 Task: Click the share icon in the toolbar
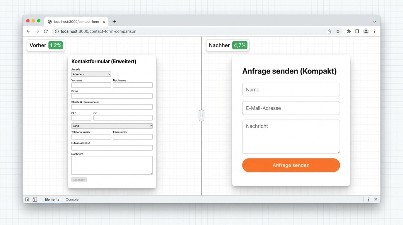(329, 31)
